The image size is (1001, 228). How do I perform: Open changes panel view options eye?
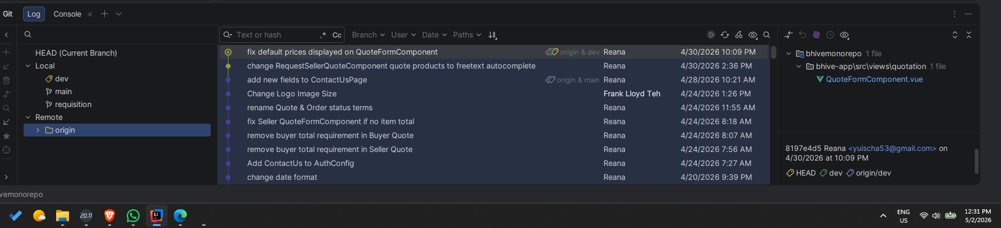pos(845,35)
